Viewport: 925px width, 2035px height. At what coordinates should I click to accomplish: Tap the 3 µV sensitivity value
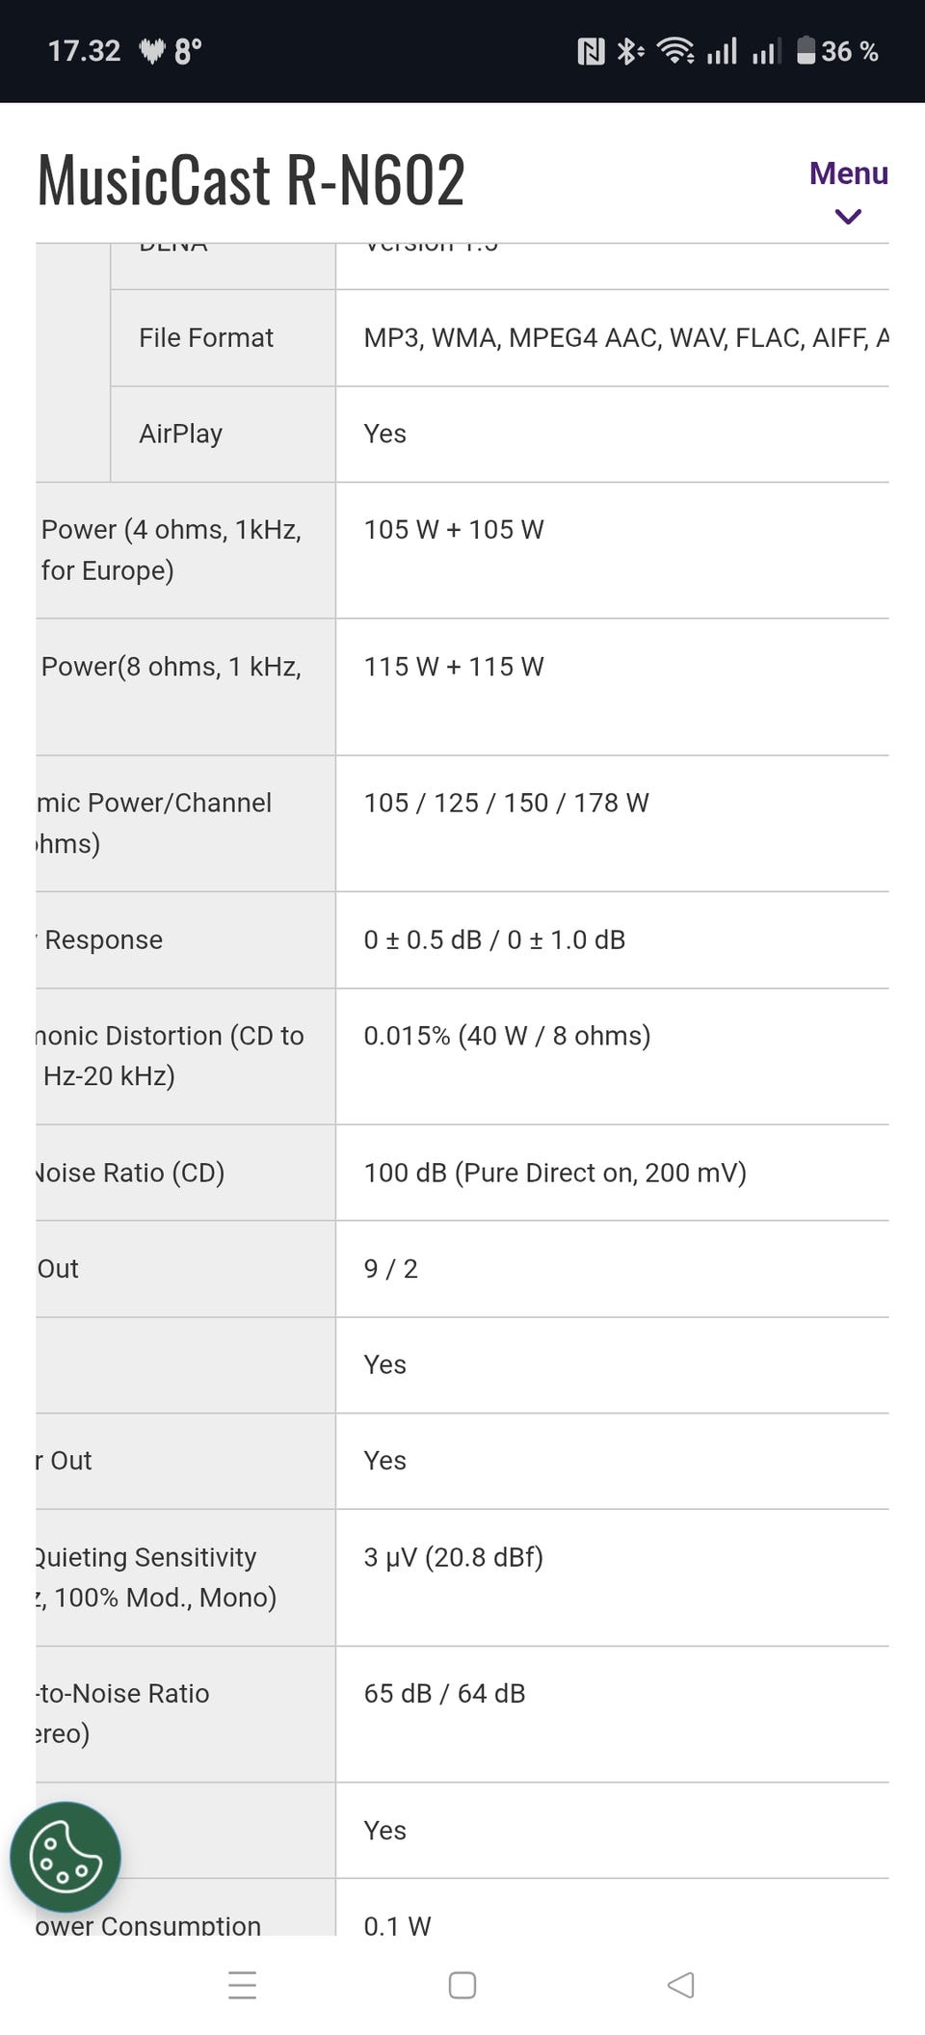[x=453, y=1557]
